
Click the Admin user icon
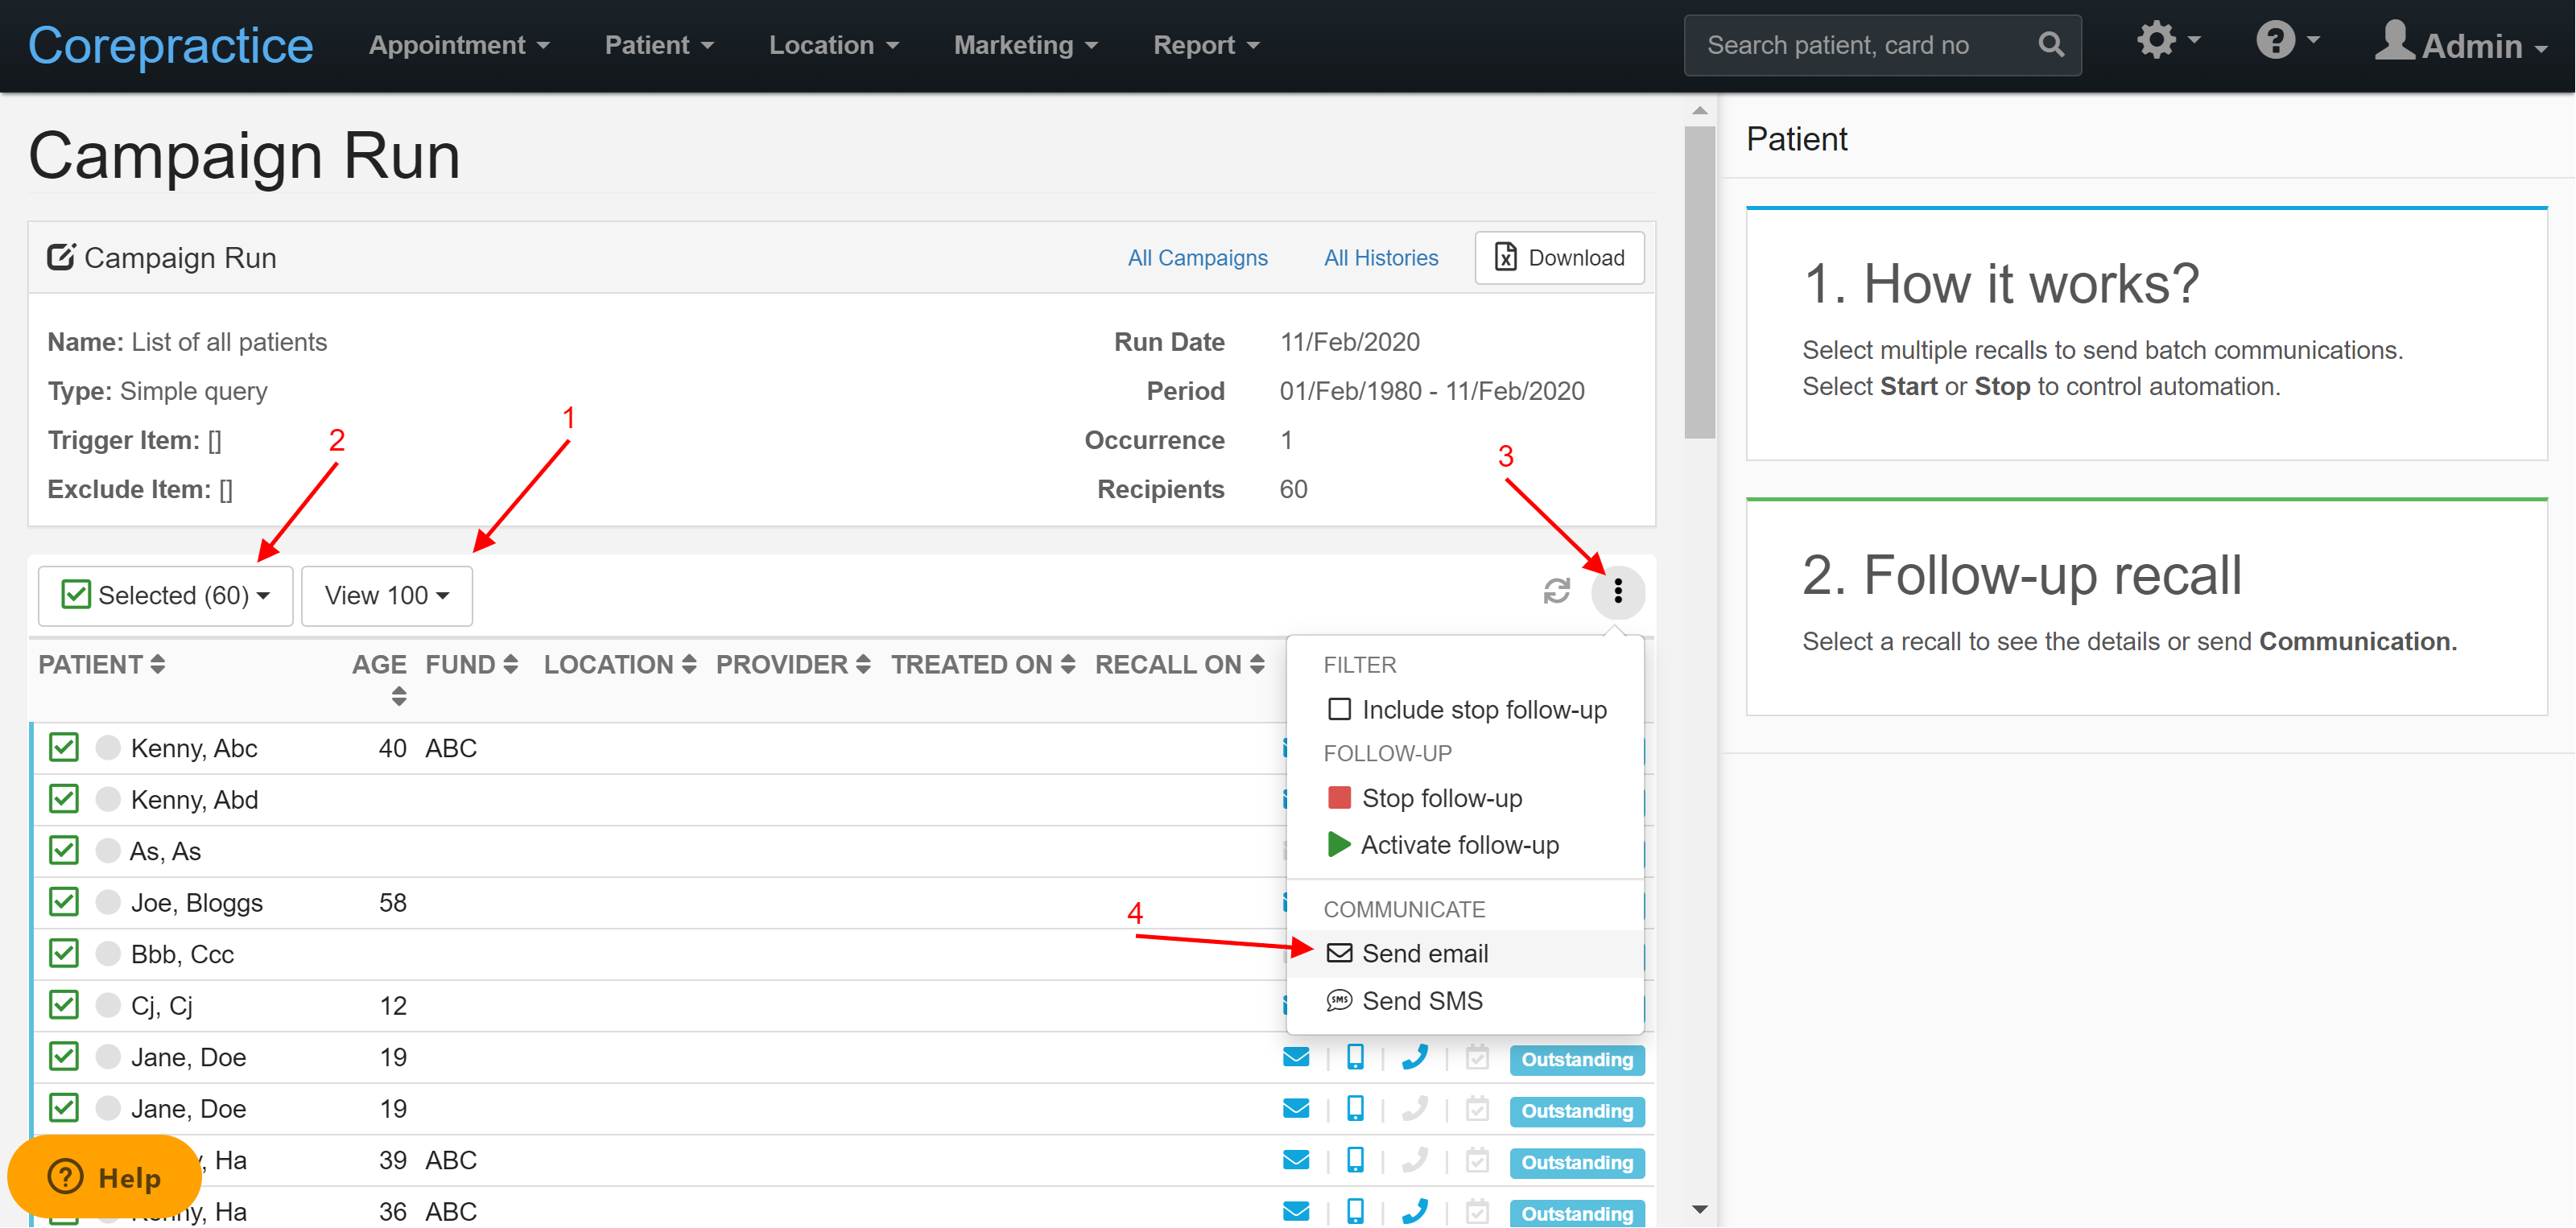coord(2394,43)
